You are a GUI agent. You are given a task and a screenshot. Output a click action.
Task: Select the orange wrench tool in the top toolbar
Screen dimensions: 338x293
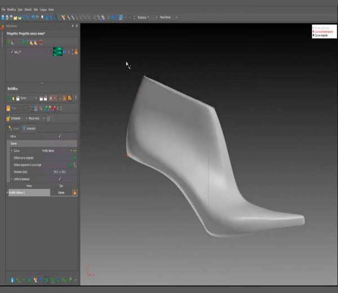pos(63,17)
